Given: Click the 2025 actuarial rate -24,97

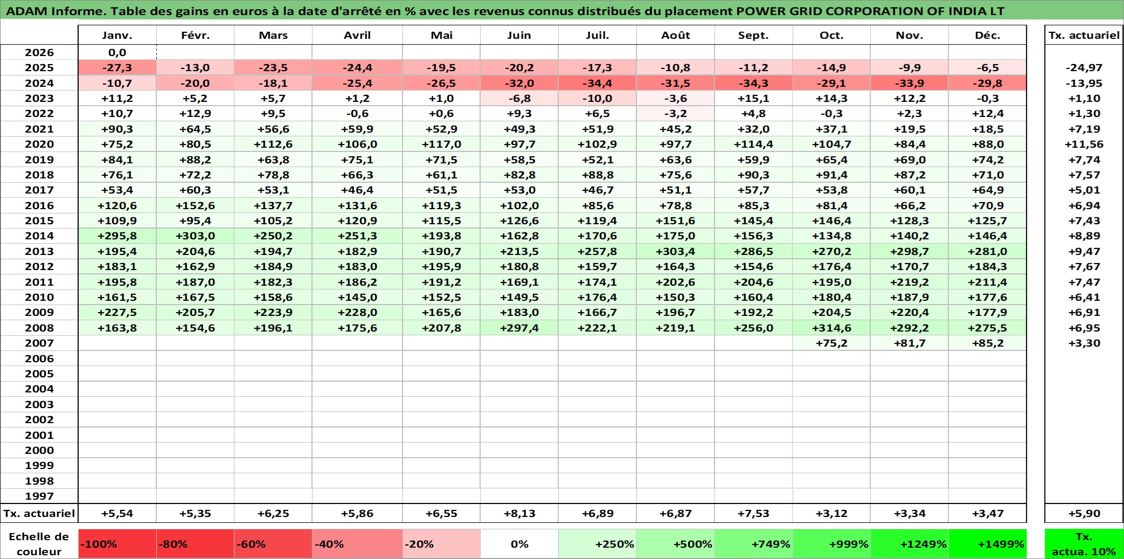Looking at the screenshot, I should tap(1084, 67).
